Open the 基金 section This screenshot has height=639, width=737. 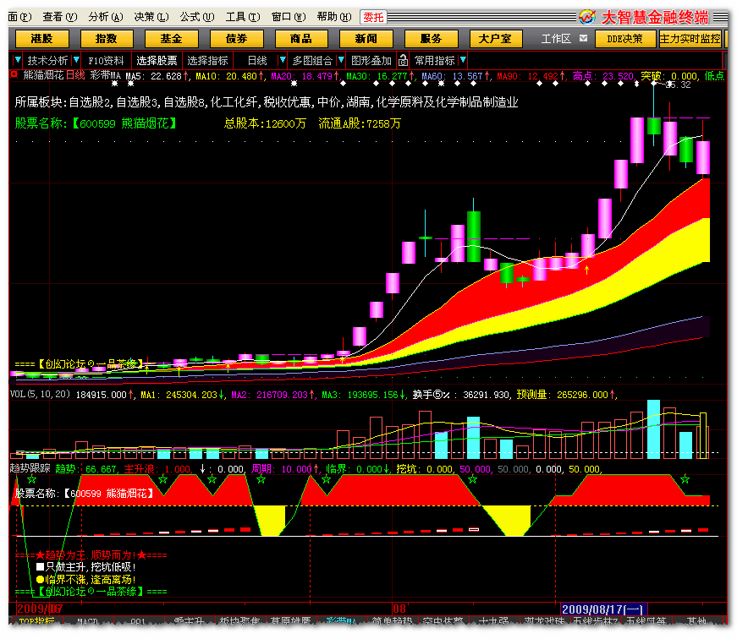(x=172, y=39)
